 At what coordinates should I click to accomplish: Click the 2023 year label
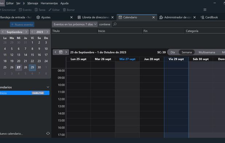click(40, 32)
